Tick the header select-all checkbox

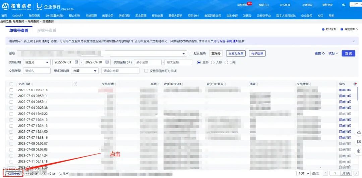[x=11, y=84]
